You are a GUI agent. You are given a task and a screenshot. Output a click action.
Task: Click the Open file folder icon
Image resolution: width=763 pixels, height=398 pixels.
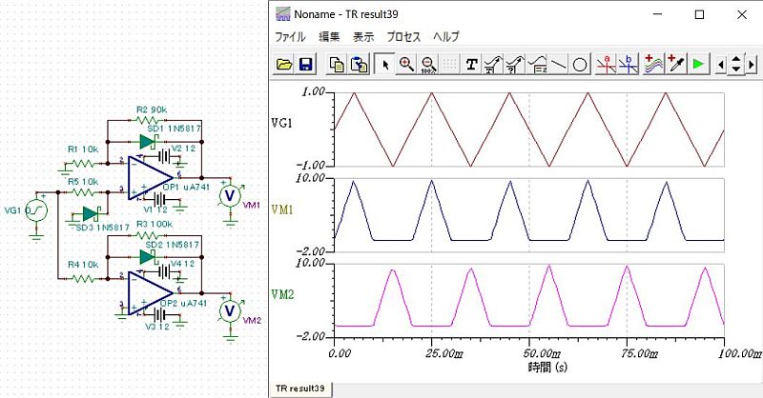point(283,64)
